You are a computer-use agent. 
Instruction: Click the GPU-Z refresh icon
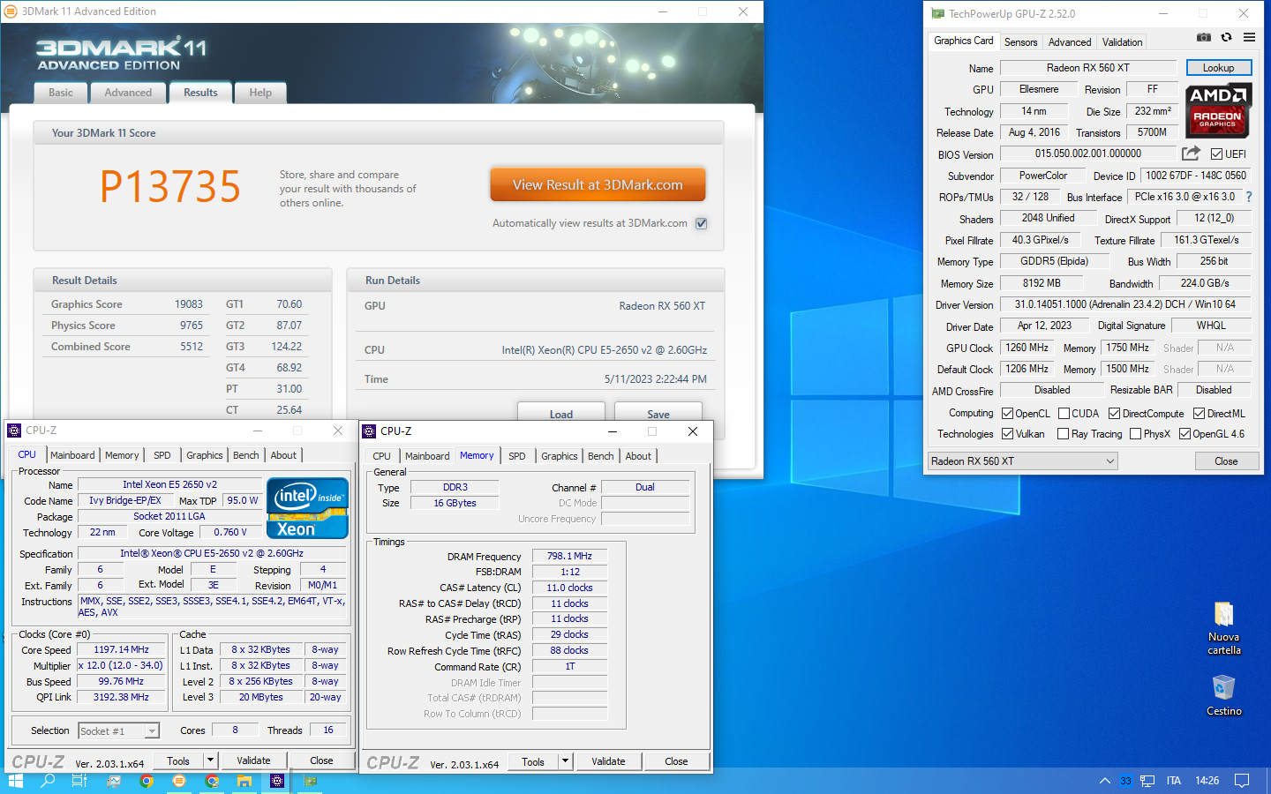1226,37
